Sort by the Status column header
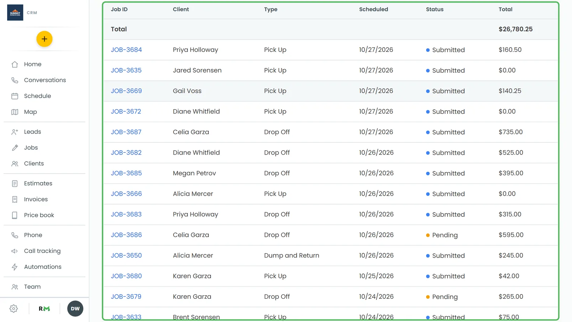Image resolution: width=572 pixels, height=322 pixels. click(x=435, y=9)
